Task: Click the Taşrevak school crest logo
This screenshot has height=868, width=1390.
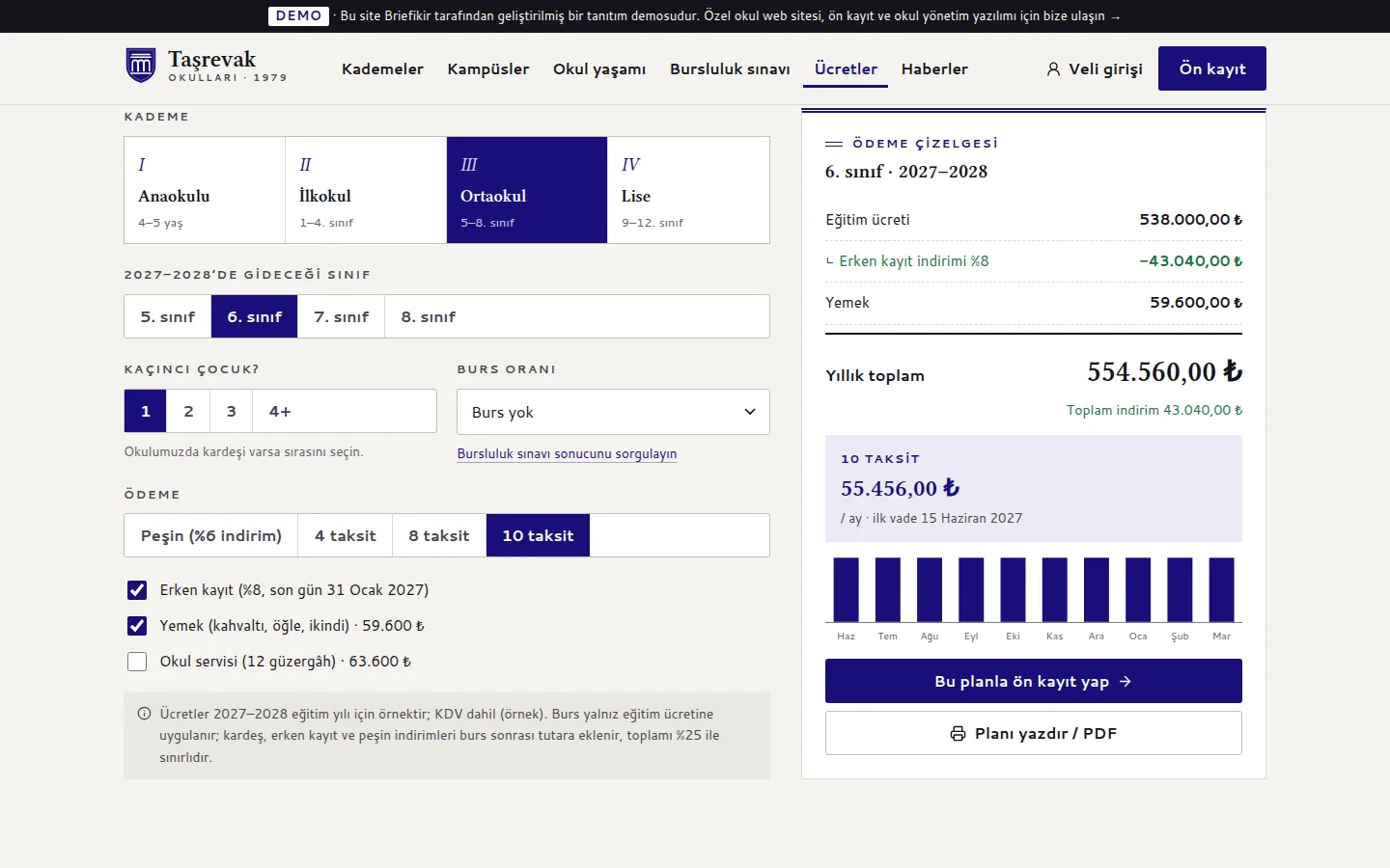Action: tap(141, 66)
